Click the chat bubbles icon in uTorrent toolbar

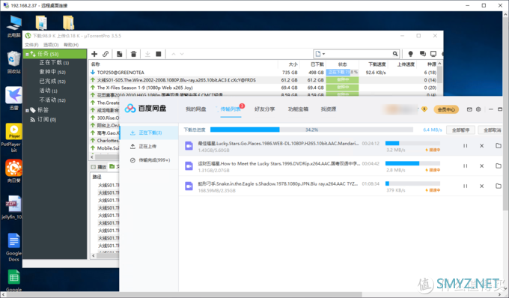[x=423, y=54]
